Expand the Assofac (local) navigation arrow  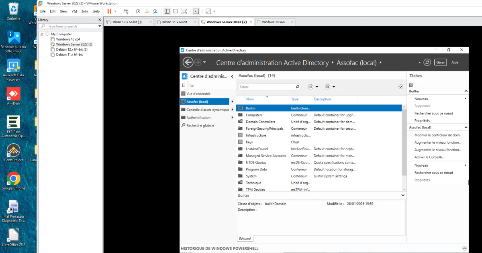click(x=233, y=102)
